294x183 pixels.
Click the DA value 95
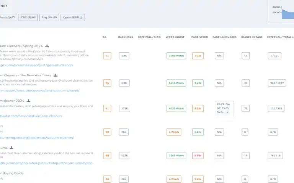[107, 83]
